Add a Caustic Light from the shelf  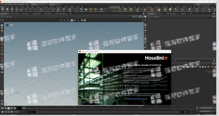[176, 10]
